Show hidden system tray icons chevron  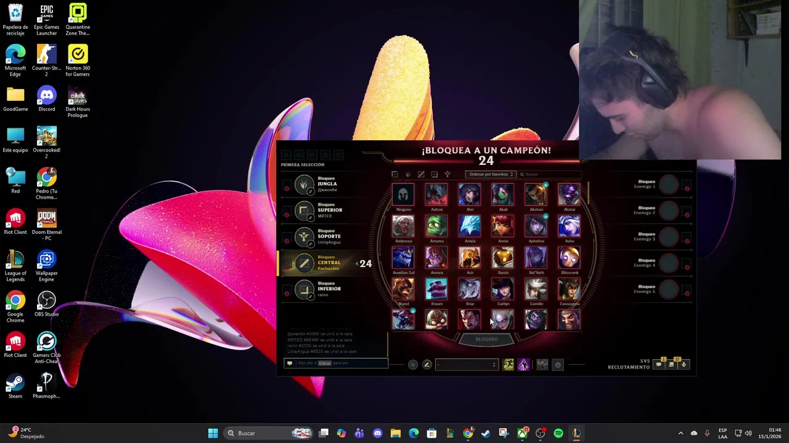point(681,433)
